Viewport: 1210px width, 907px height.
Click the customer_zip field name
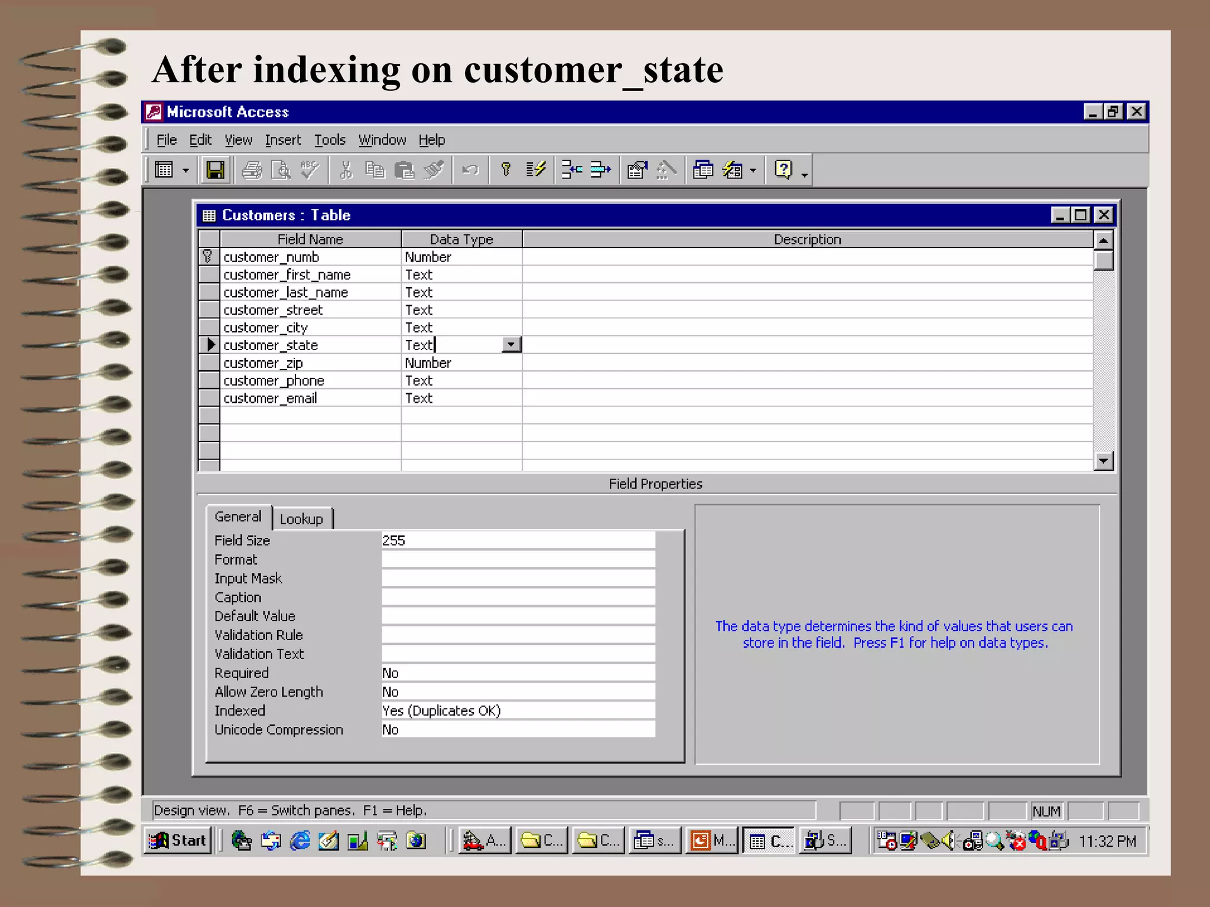(263, 363)
